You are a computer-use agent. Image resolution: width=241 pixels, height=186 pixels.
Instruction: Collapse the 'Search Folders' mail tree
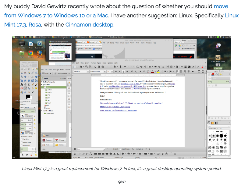42,111
